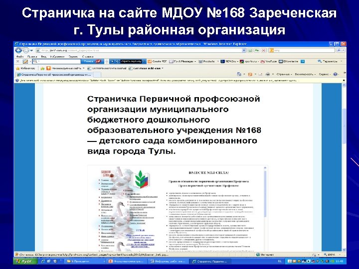This screenshot has height=269, width=359.
Task: Click the compatibility view icon
Action: pos(250,50)
